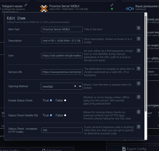Delete the Item Text field with trash icon

point(138,28)
